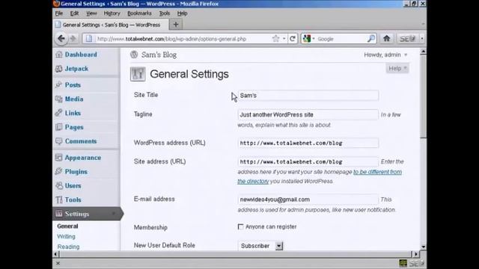Click the SEO toolbar button
This screenshot has height=269, width=479.
point(407,39)
